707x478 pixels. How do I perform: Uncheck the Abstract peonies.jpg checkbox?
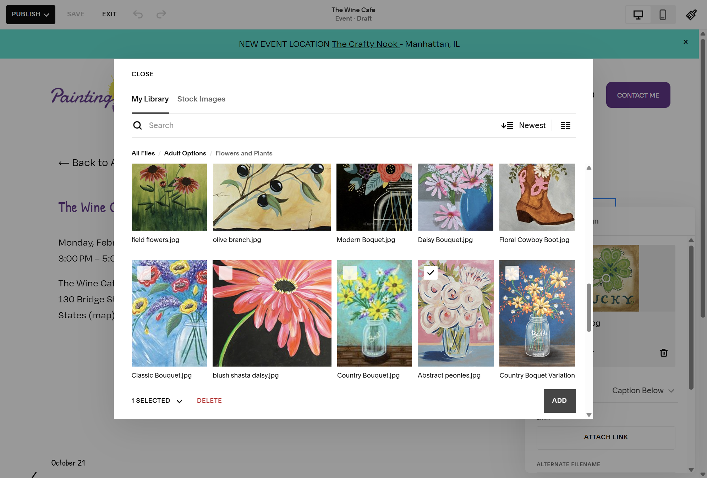click(431, 273)
